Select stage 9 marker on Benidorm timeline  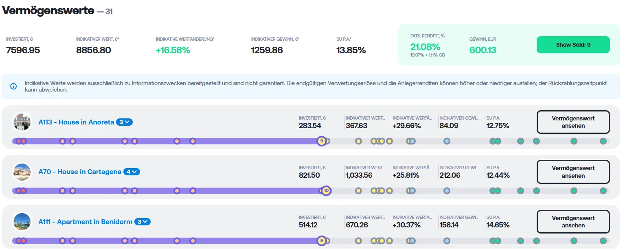coord(321,241)
